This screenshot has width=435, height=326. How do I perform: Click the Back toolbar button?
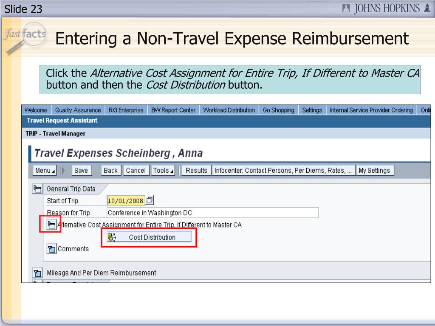point(111,171)
